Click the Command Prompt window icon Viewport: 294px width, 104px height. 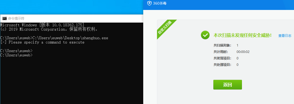(5, 18)
